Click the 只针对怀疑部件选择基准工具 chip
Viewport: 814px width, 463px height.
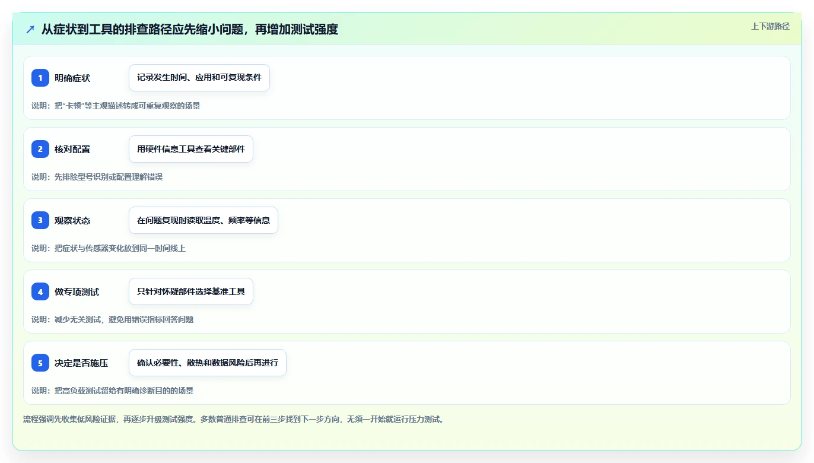coord(191,291)
